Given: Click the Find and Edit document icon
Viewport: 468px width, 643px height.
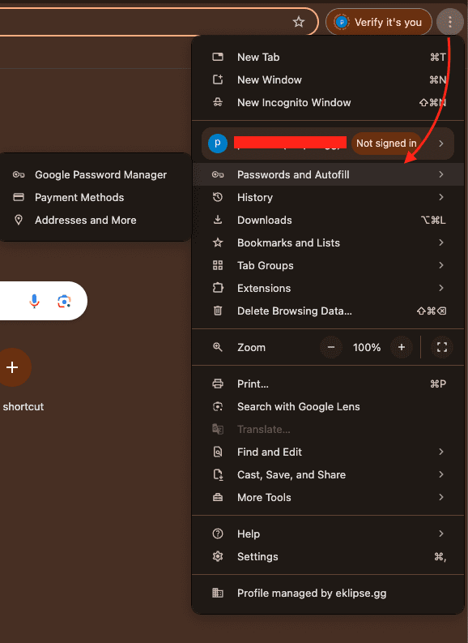Looking at the screenshot, I should pyautogui.click(x=218, y=452).
